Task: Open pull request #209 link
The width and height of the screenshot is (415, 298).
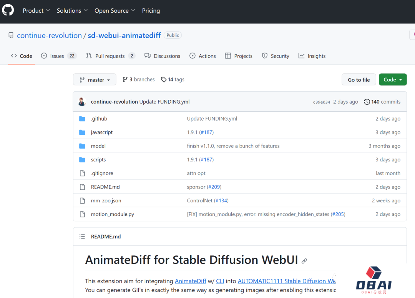Action: tap(214, 187)
